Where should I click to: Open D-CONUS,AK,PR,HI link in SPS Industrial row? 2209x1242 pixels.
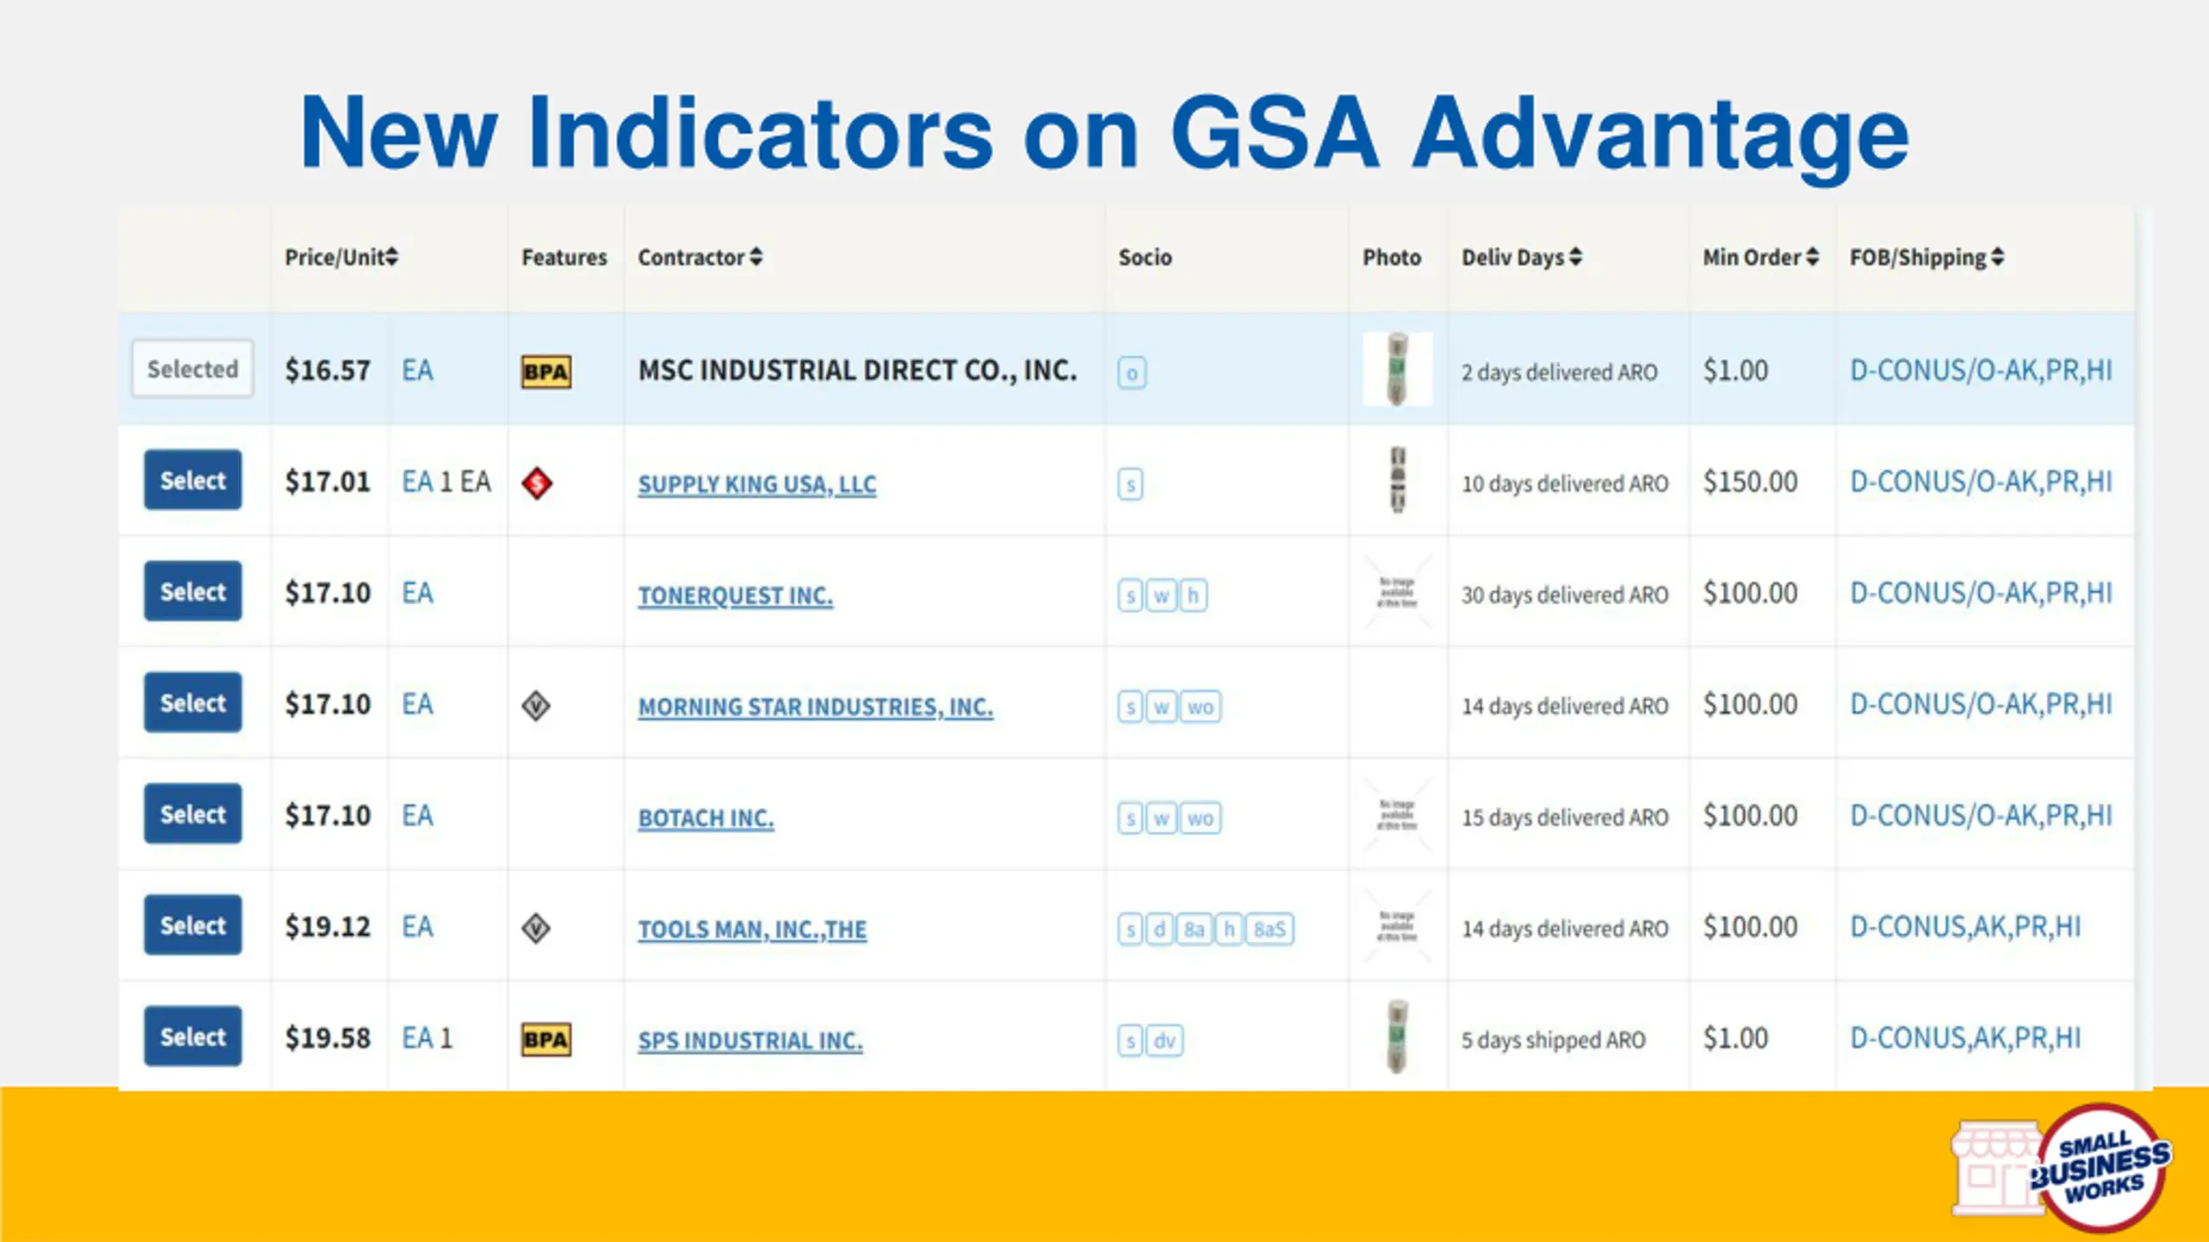[x=1966, y=1038]
